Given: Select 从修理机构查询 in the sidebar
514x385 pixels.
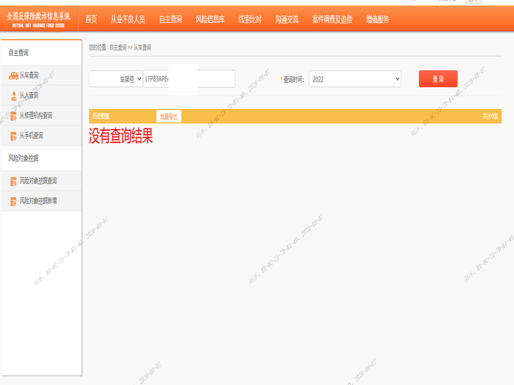Looking at the screenshot, I should (42, 116).
